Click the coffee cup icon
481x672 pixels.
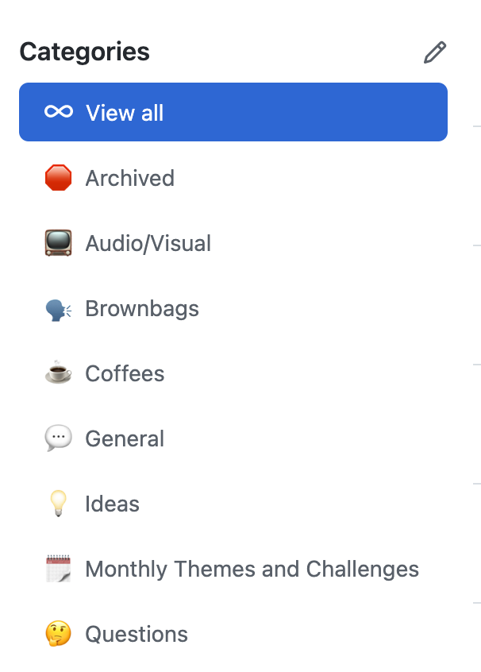coord(58,372)
